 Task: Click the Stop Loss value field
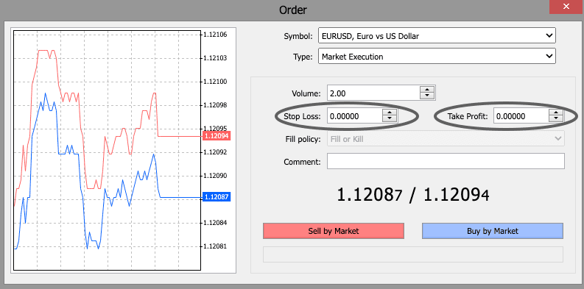[x=354, y=116]
